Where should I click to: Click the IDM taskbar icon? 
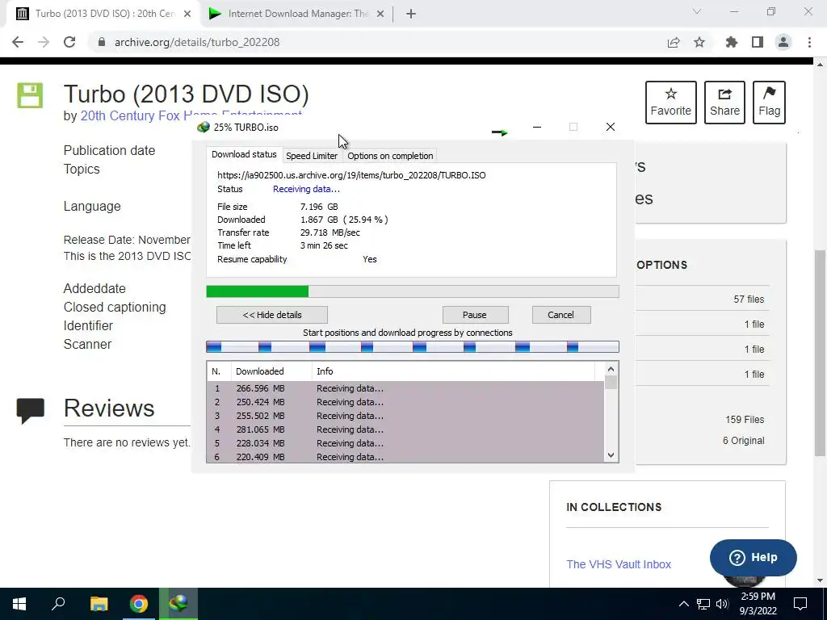pos(178,604)
